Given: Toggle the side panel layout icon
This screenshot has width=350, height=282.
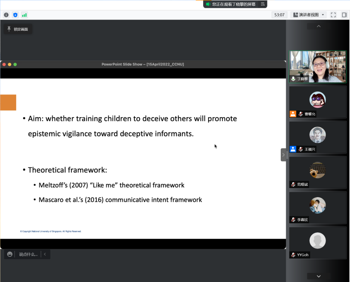Looking at the screenshot, I should click(x=344, y=15).
